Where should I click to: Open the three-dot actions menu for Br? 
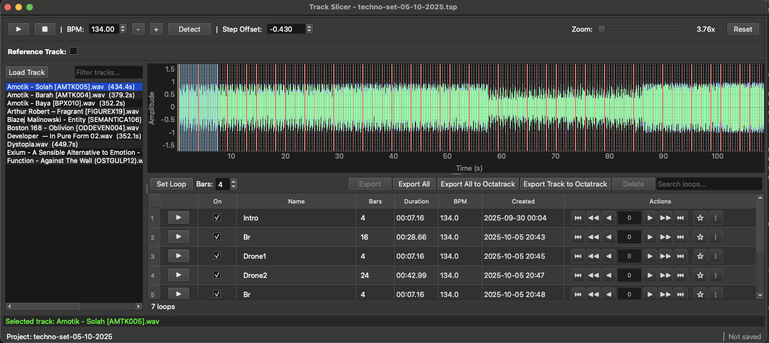coord(716,237)
